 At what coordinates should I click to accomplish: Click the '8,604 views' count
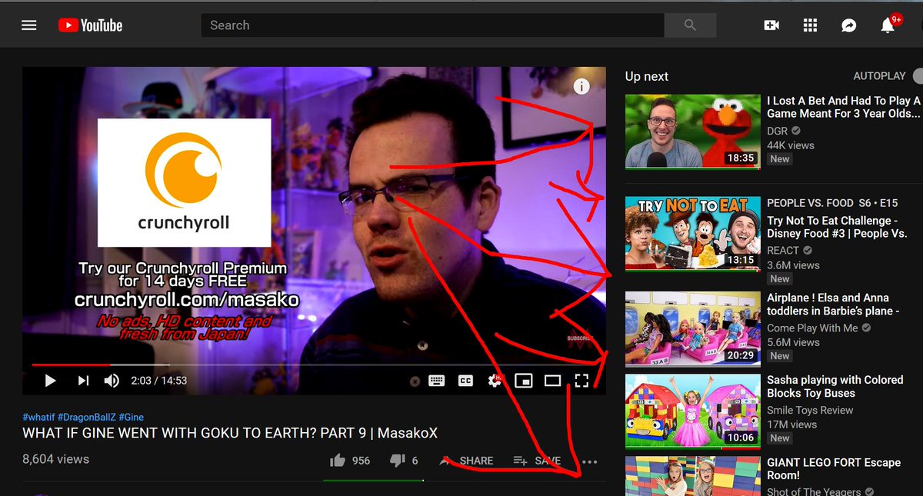pyautogui.click(x=56, y=459)
